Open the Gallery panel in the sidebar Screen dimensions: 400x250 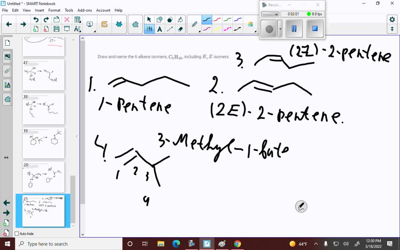[x=7, y=57]
